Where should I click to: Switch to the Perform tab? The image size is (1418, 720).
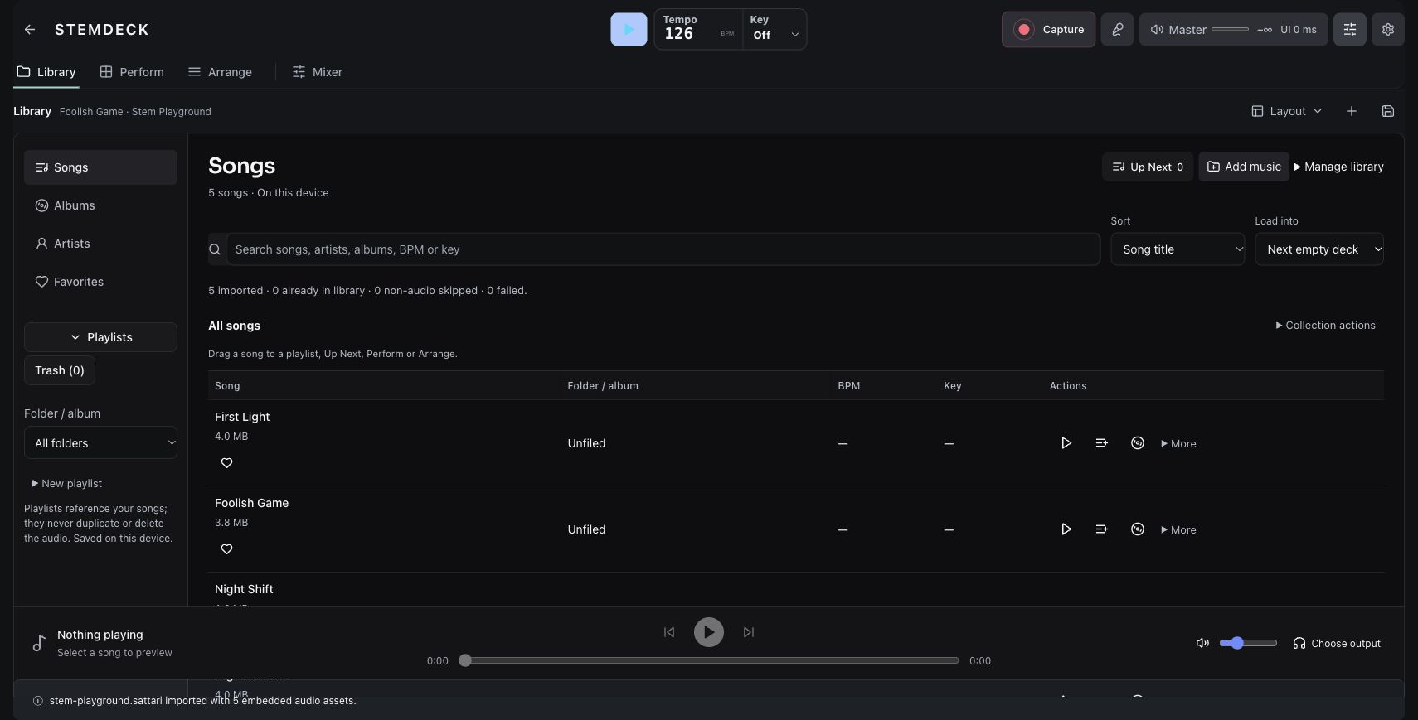point(132,72)
